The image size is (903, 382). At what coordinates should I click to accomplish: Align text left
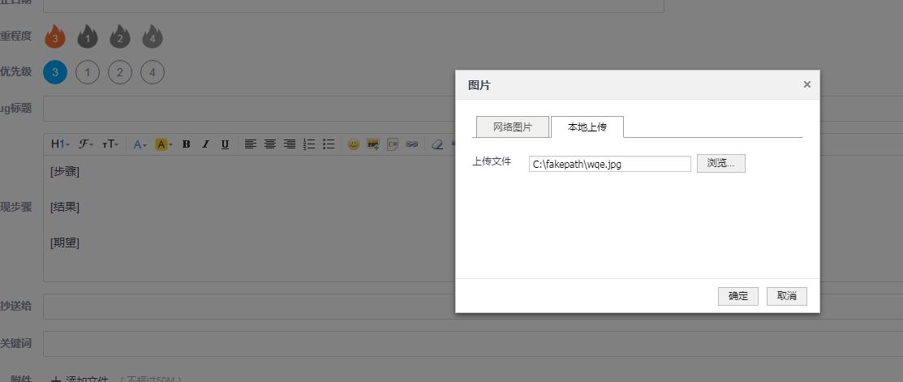coord(250,144)
